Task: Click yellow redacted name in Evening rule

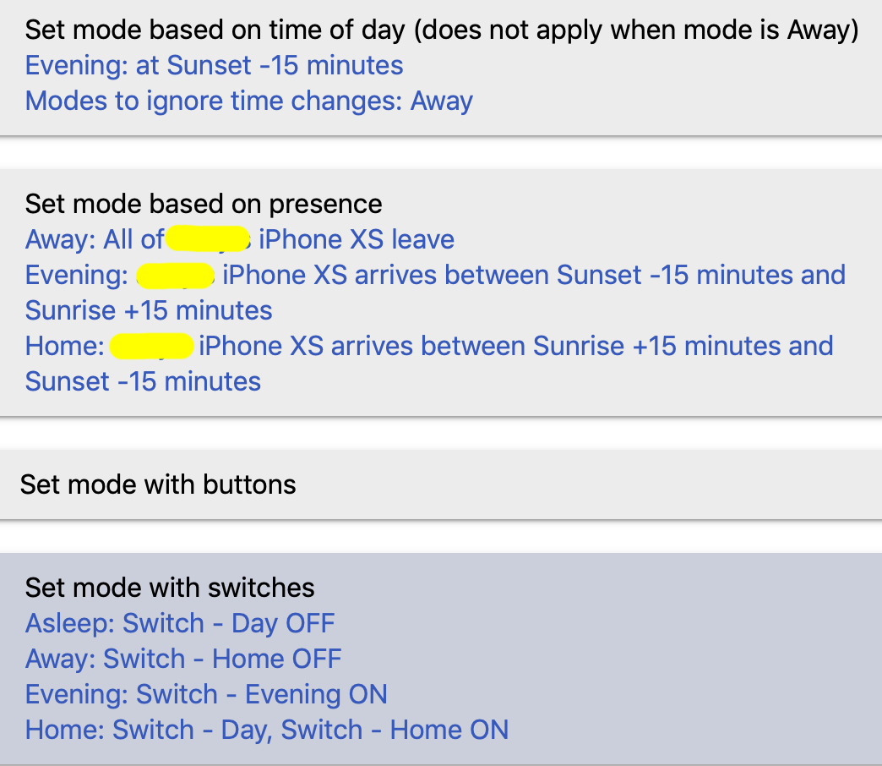Action: [x=176, y=276]
